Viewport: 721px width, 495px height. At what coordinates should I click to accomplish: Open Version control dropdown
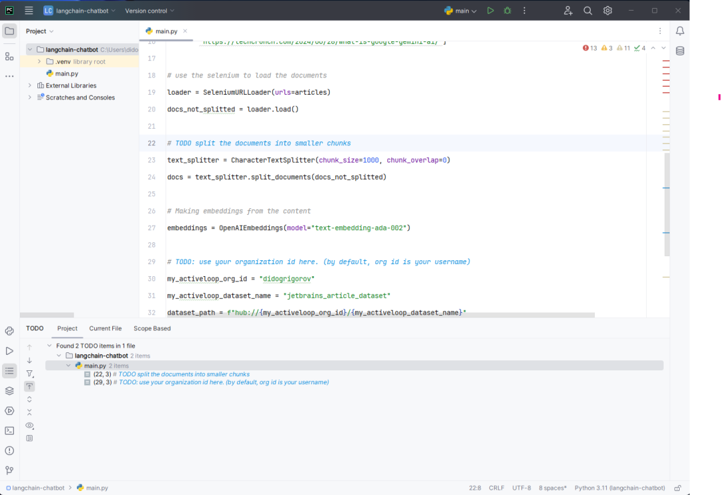[x=150, y=11]
